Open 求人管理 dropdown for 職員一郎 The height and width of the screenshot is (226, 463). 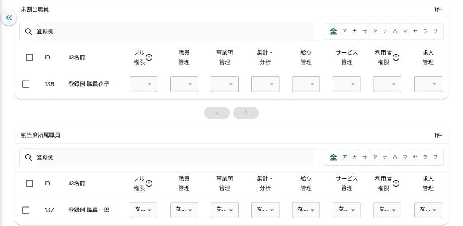[x=428, y=210]
